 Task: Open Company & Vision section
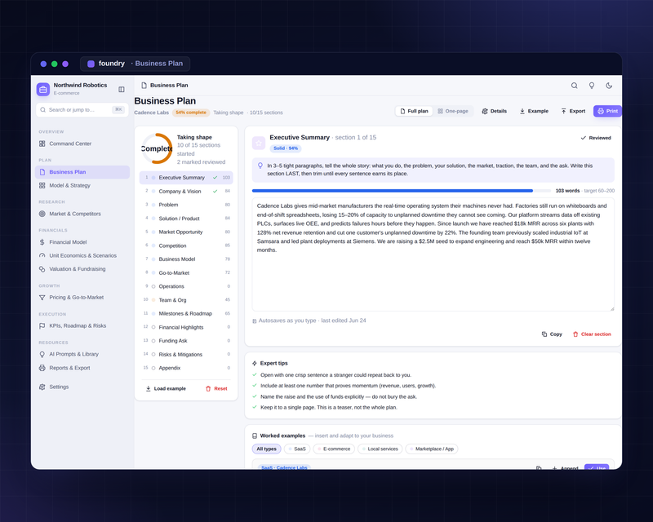click(186, 191)
